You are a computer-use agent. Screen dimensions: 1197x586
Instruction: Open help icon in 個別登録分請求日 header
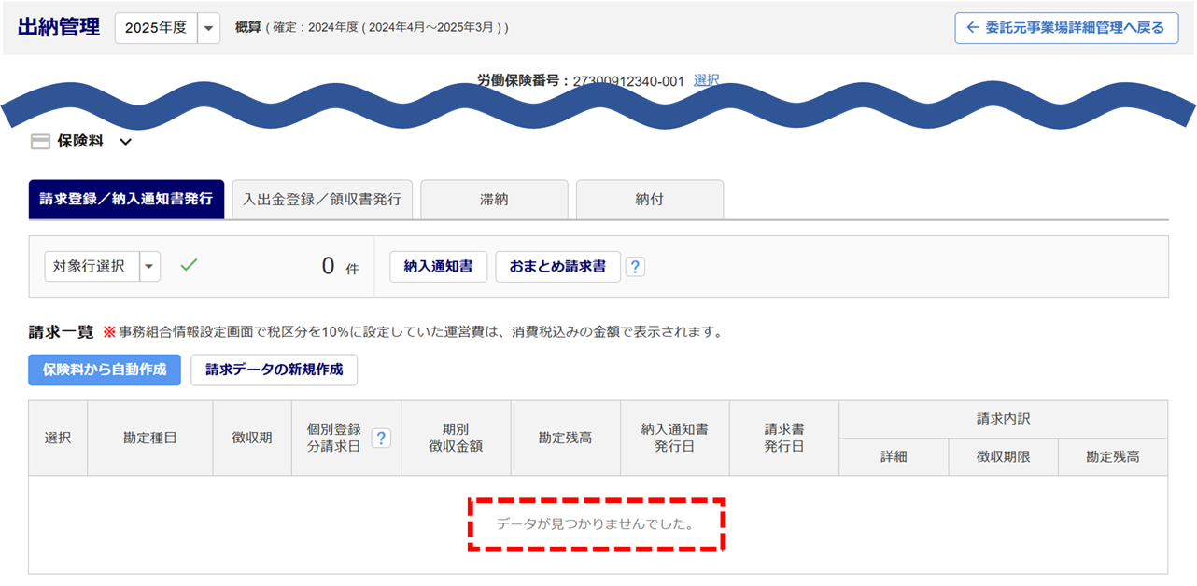(381, 439)
